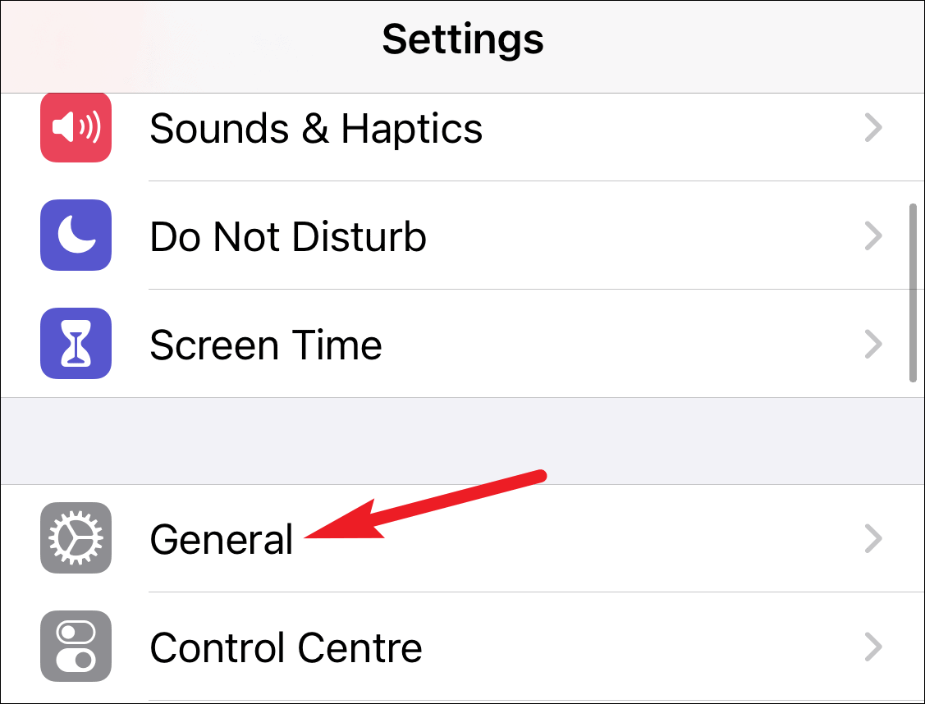Click the Settings title in header

463,39
